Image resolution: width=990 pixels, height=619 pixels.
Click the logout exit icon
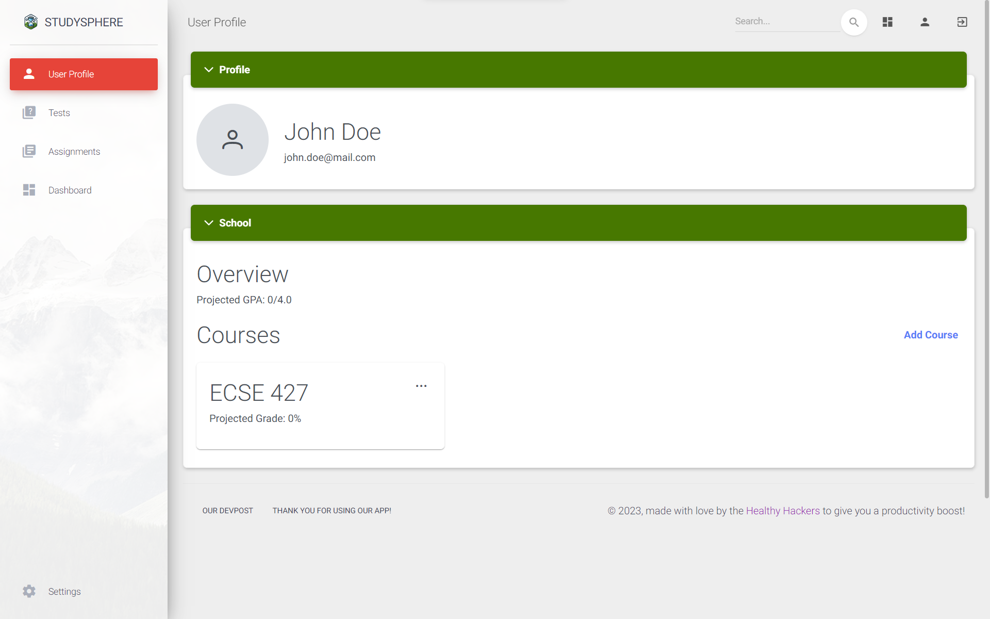[x=962, y=22]
